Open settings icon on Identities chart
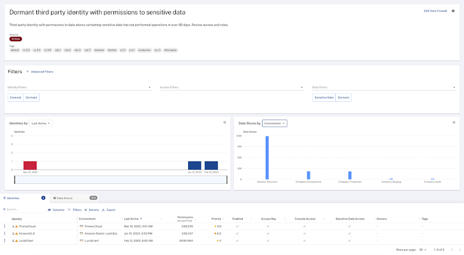The height and width of the screenshot is (255, 464). pyautogui.click(x=224, y=122)
